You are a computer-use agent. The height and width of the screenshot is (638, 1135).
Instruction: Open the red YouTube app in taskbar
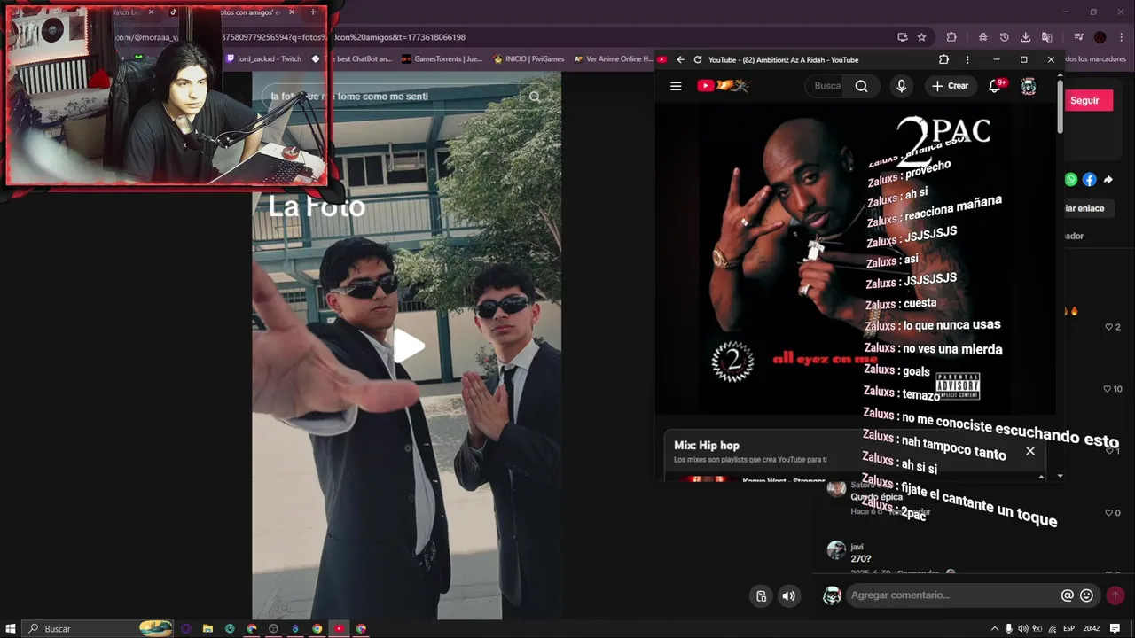[339, 628]
